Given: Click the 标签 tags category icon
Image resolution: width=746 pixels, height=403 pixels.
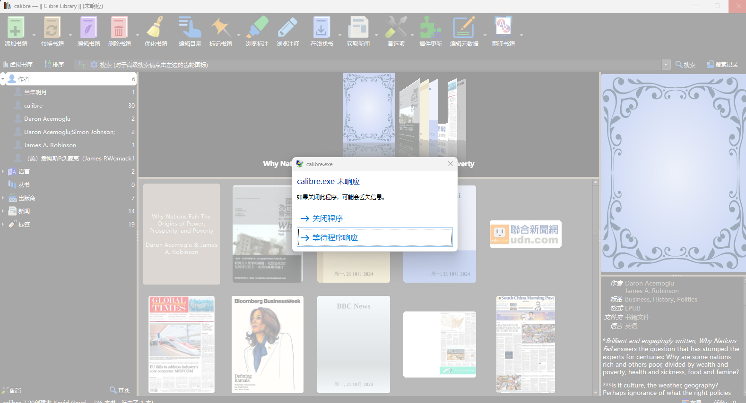Looking at the screenshot, I should click(x=12, y=224).
